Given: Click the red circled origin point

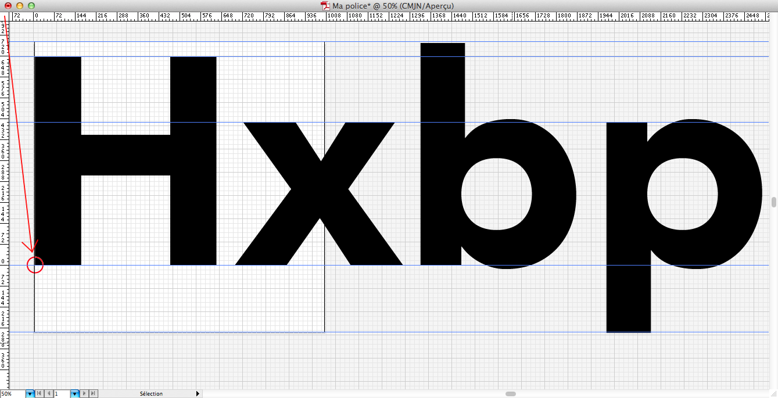Looking at the screenshot, I should pos(35,265).
